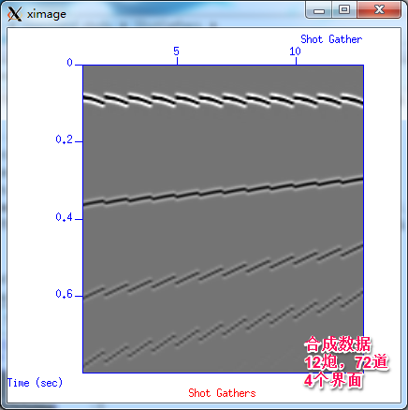Close the ximage window

click(x=379, y=10)
